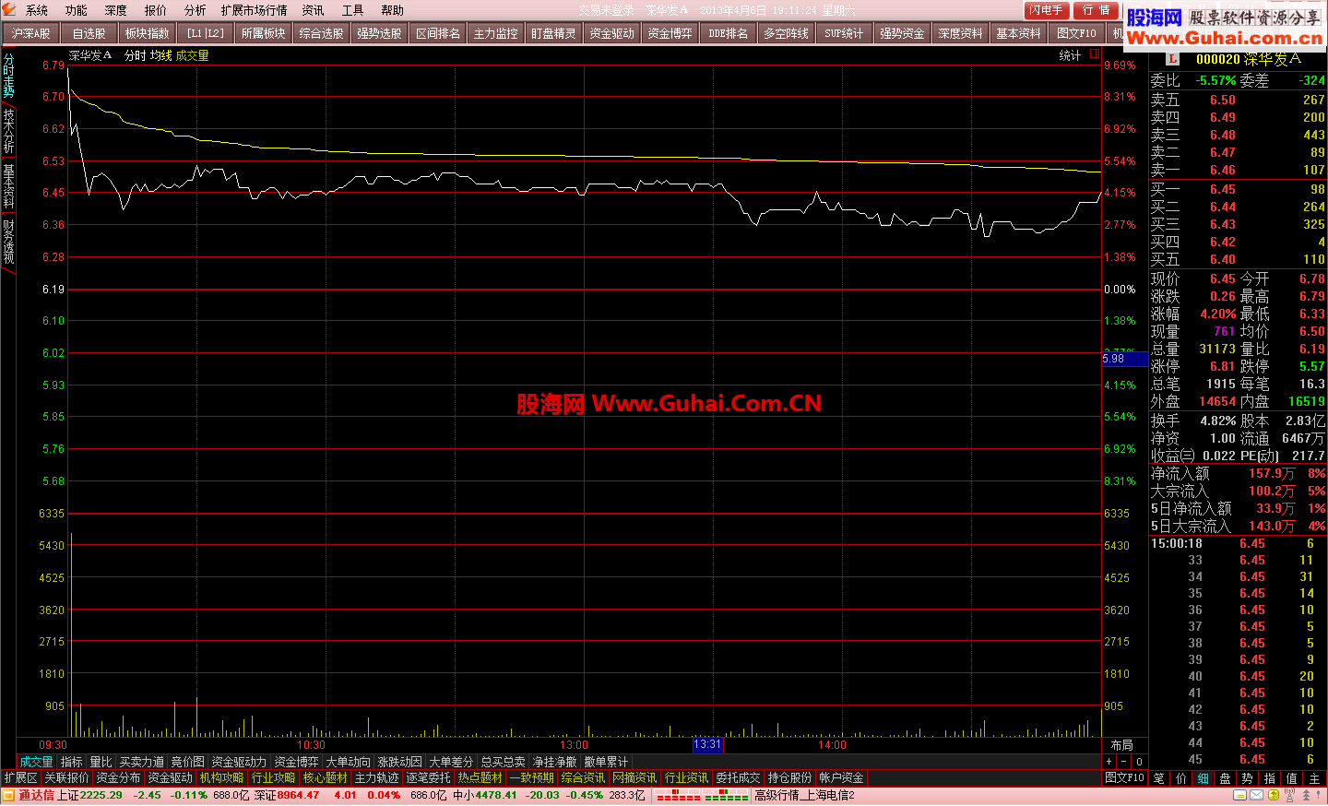This screenshot has width=1328, height=806.
Task: Toggle the [L1|L2] toolbar button
Action: click(205, 33)
